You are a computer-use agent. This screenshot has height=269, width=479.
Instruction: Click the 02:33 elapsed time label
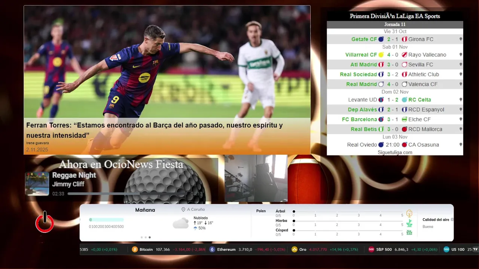(x=58, y=194)
